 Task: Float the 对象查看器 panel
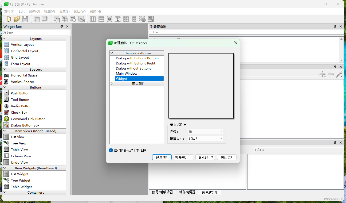coord(335,26)
